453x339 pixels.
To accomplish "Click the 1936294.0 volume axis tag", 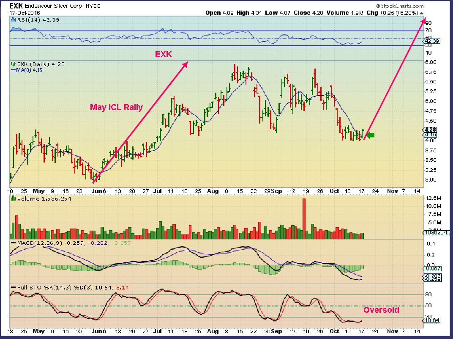I will 437,232.
